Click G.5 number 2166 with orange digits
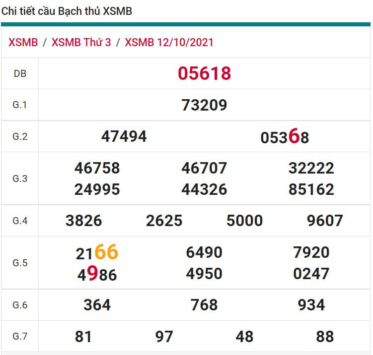 point(97,252)
